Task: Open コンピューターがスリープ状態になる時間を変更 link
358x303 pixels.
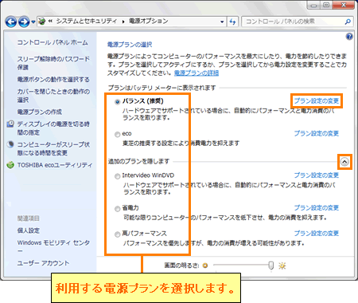Action: 53,148
